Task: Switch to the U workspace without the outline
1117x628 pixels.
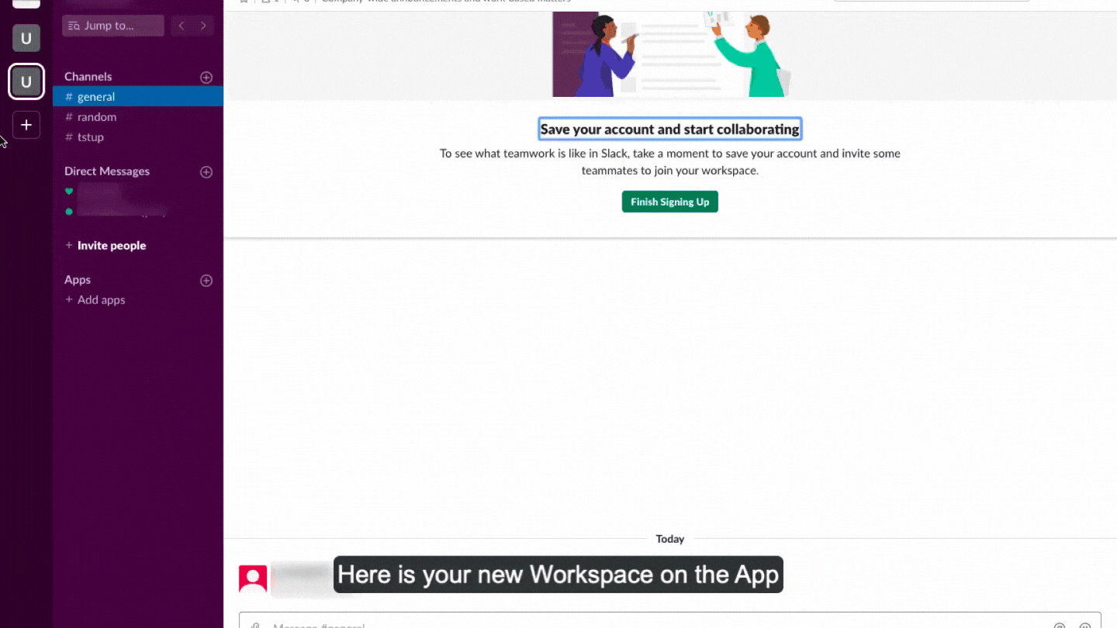Action: 26,38
